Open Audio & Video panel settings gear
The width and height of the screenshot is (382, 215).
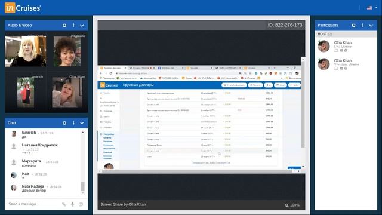click(x=64, y=25)
